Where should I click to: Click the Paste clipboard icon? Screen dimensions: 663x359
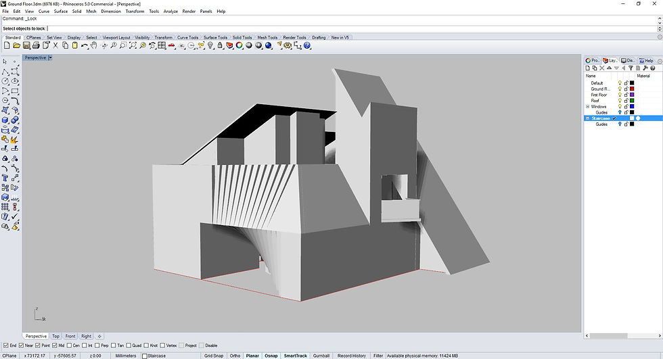[75, 45]
